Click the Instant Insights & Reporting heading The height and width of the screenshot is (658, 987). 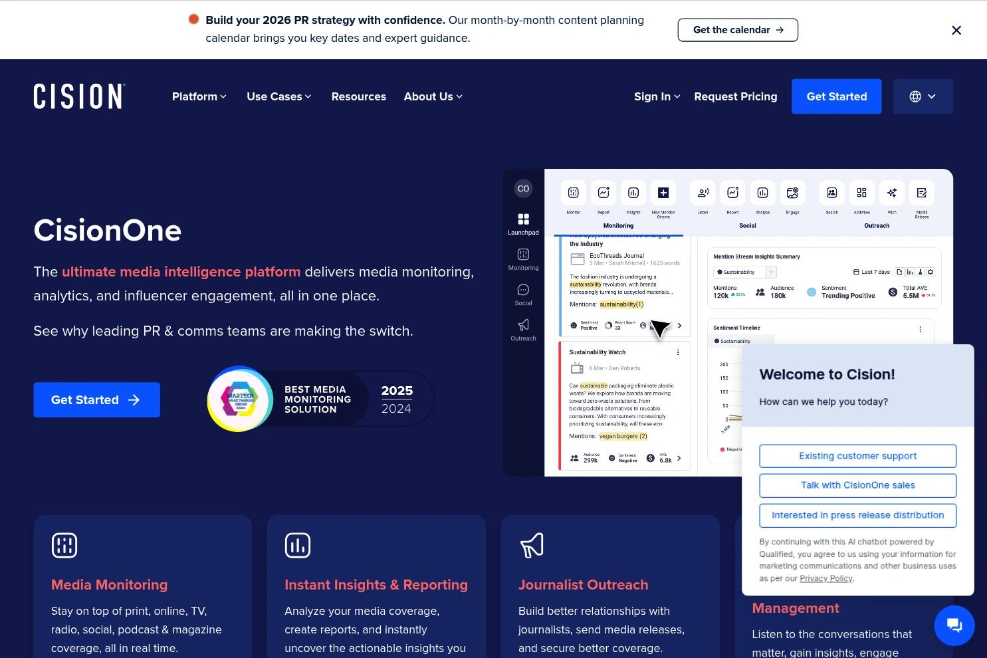tap(376, 585)
